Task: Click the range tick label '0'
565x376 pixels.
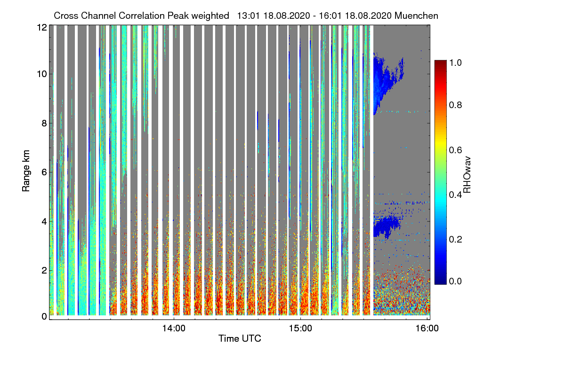Action: point(44,316)
